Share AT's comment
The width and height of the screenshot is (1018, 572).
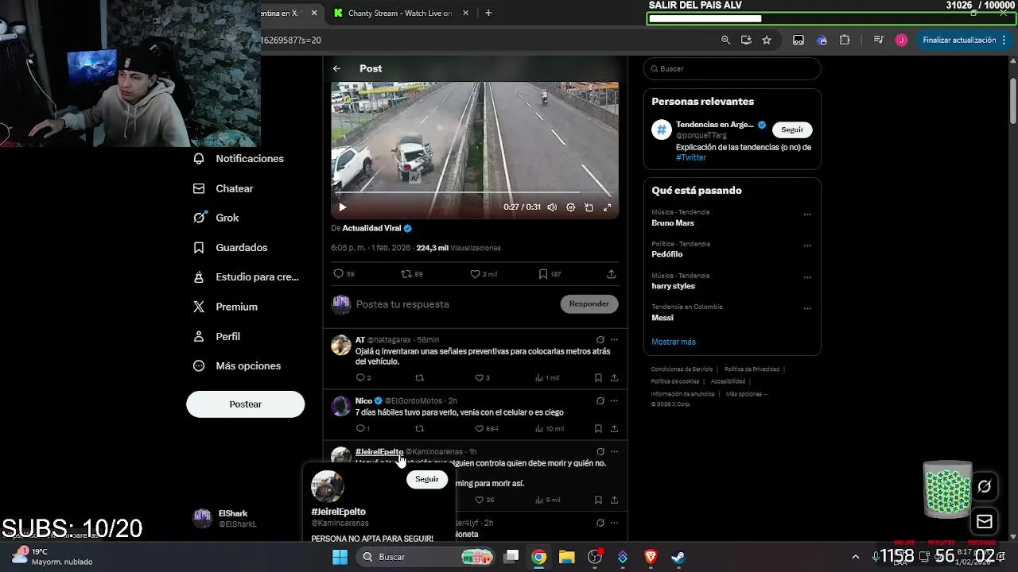click(x=614, y=378)
